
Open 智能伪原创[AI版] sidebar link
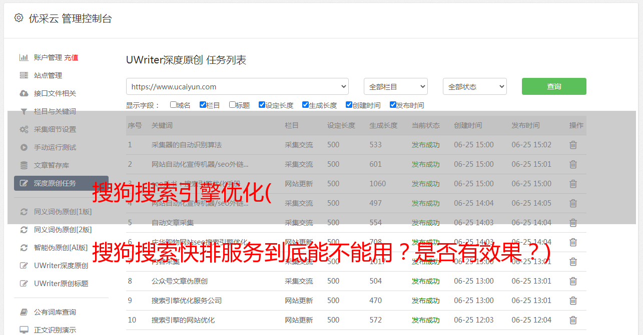61,248
